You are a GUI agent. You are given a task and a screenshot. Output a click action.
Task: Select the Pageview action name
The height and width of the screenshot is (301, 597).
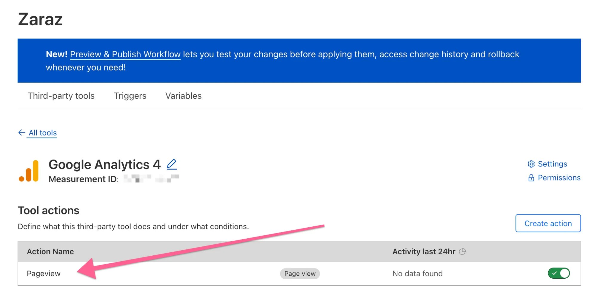44,273
